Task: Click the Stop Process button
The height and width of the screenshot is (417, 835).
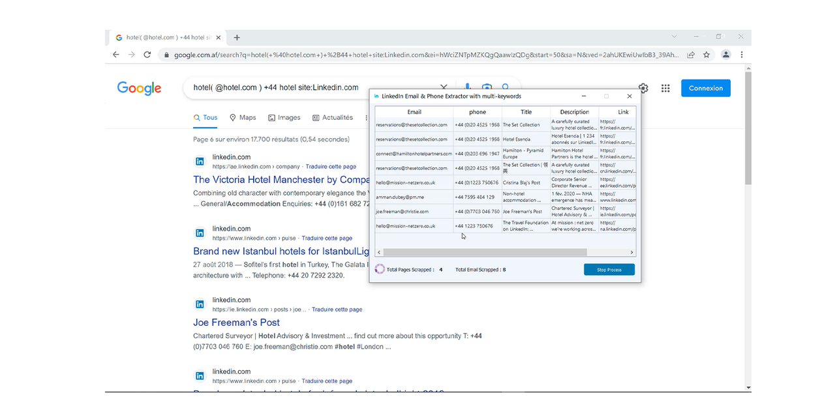Action: tap(609, 270)
